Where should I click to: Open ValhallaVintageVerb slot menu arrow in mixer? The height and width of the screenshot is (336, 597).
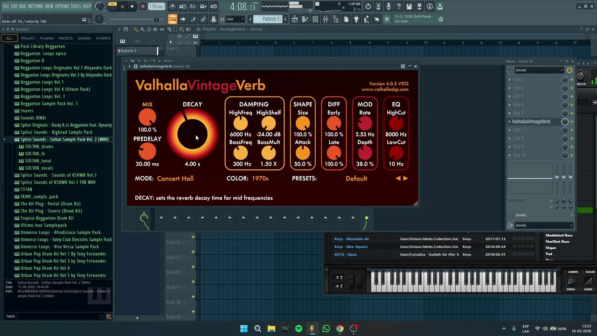click(509, 121)
